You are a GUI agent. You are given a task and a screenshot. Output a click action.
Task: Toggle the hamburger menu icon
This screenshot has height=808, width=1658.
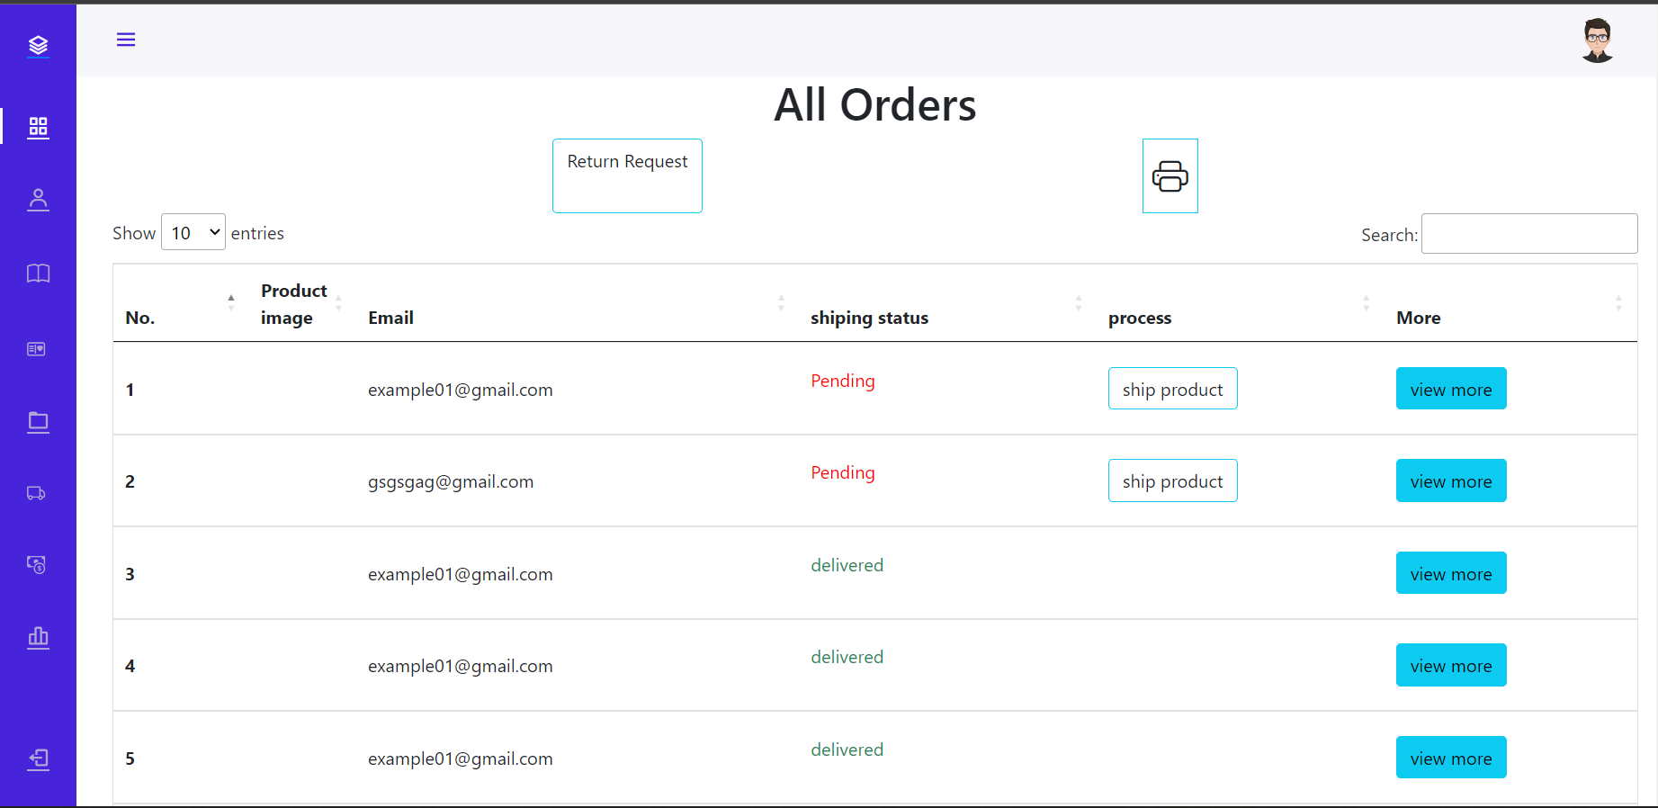point(126,40)
